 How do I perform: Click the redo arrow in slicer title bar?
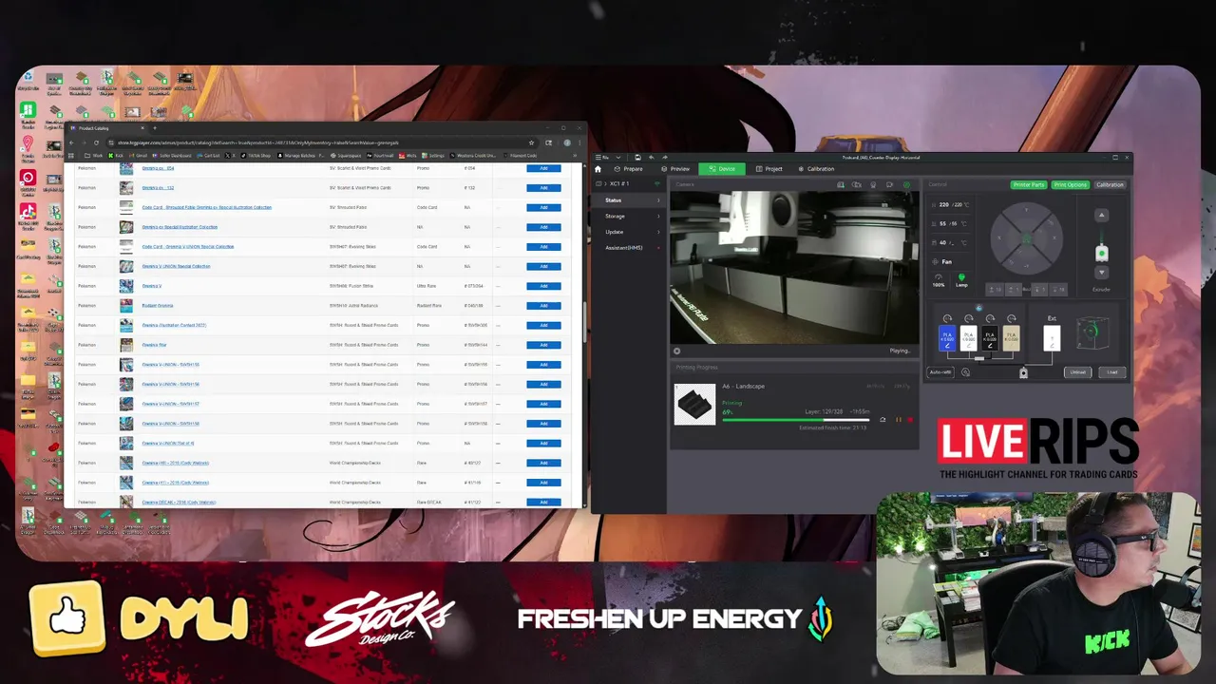point(665,157)
